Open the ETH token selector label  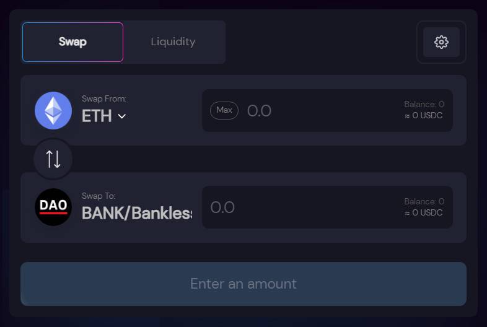point(97,116)
